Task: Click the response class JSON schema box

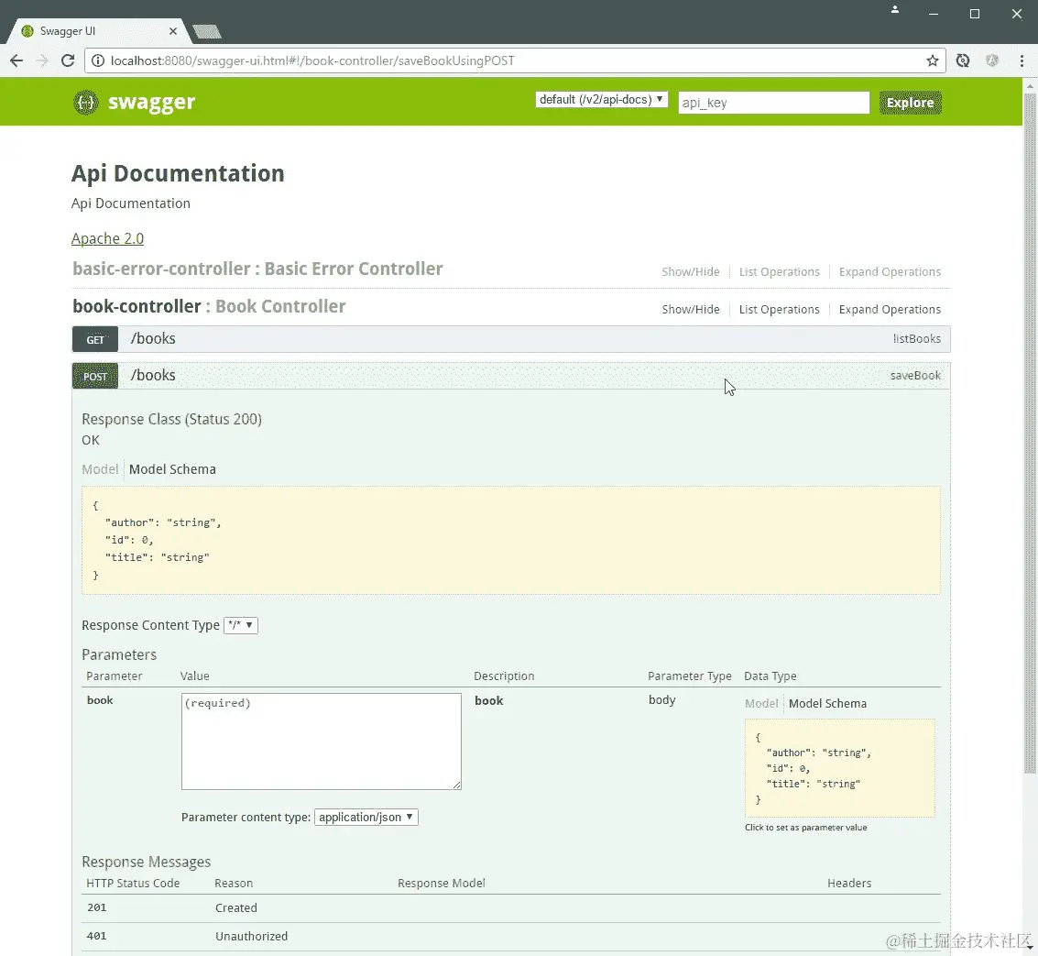Action: [511, 540]
